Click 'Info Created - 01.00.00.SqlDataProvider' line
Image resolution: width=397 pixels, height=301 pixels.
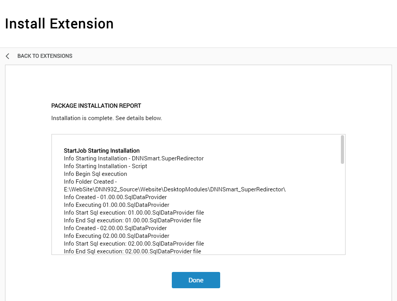click(x=115, y=197)
